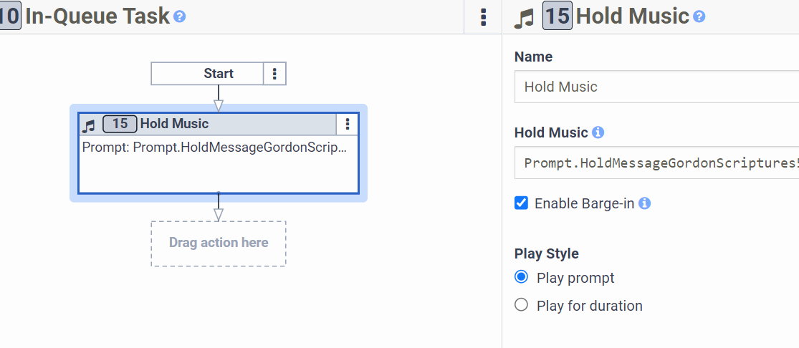Click the Prompt text in Hold Music node
The image size is (799, 348).
pos(214,148)
